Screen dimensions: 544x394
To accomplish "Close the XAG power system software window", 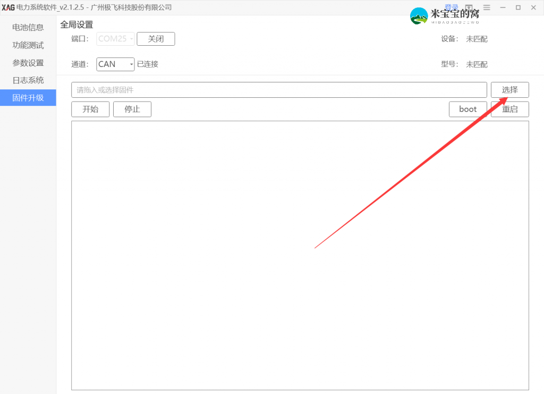I will click(533, 7).
